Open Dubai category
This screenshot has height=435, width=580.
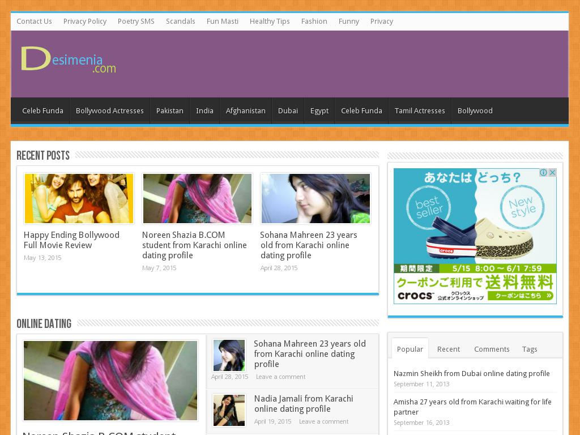(288, 110)
